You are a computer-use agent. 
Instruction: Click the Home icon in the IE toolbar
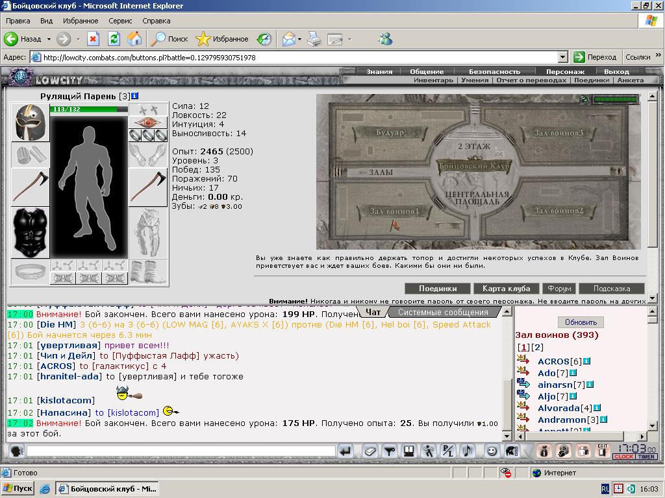point(134,39)
